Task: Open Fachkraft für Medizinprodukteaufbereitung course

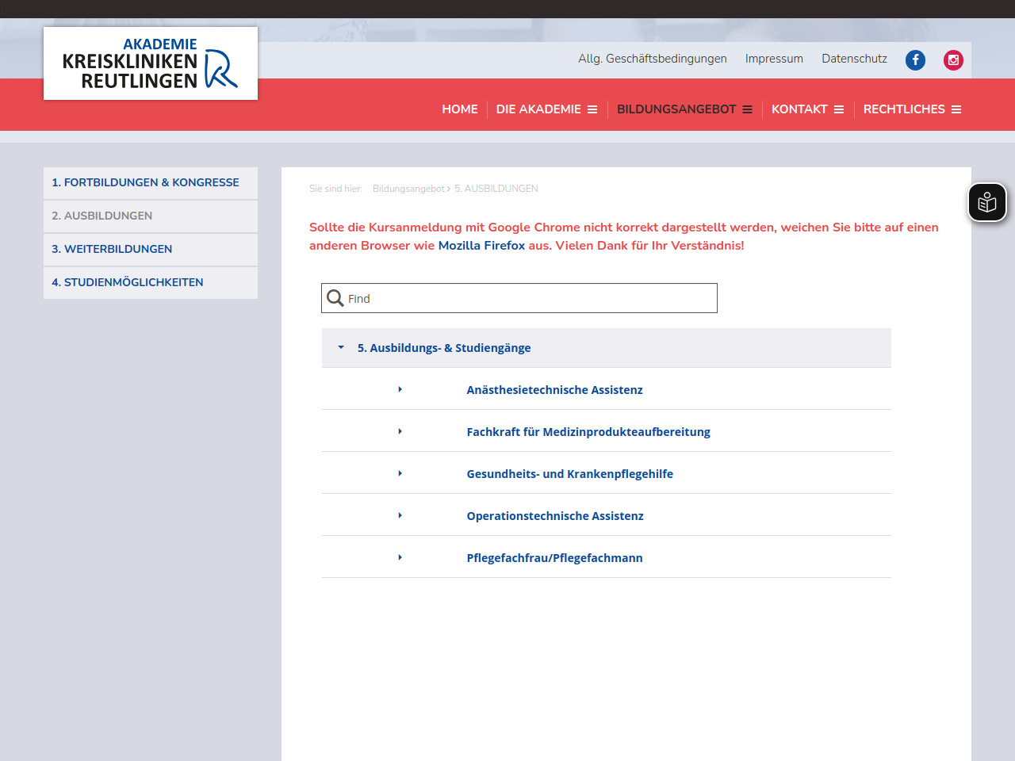Action: coord(588,432)
